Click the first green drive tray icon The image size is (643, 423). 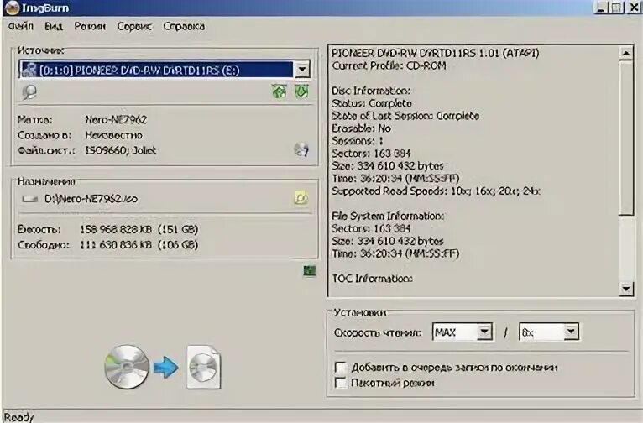[280, 91]
